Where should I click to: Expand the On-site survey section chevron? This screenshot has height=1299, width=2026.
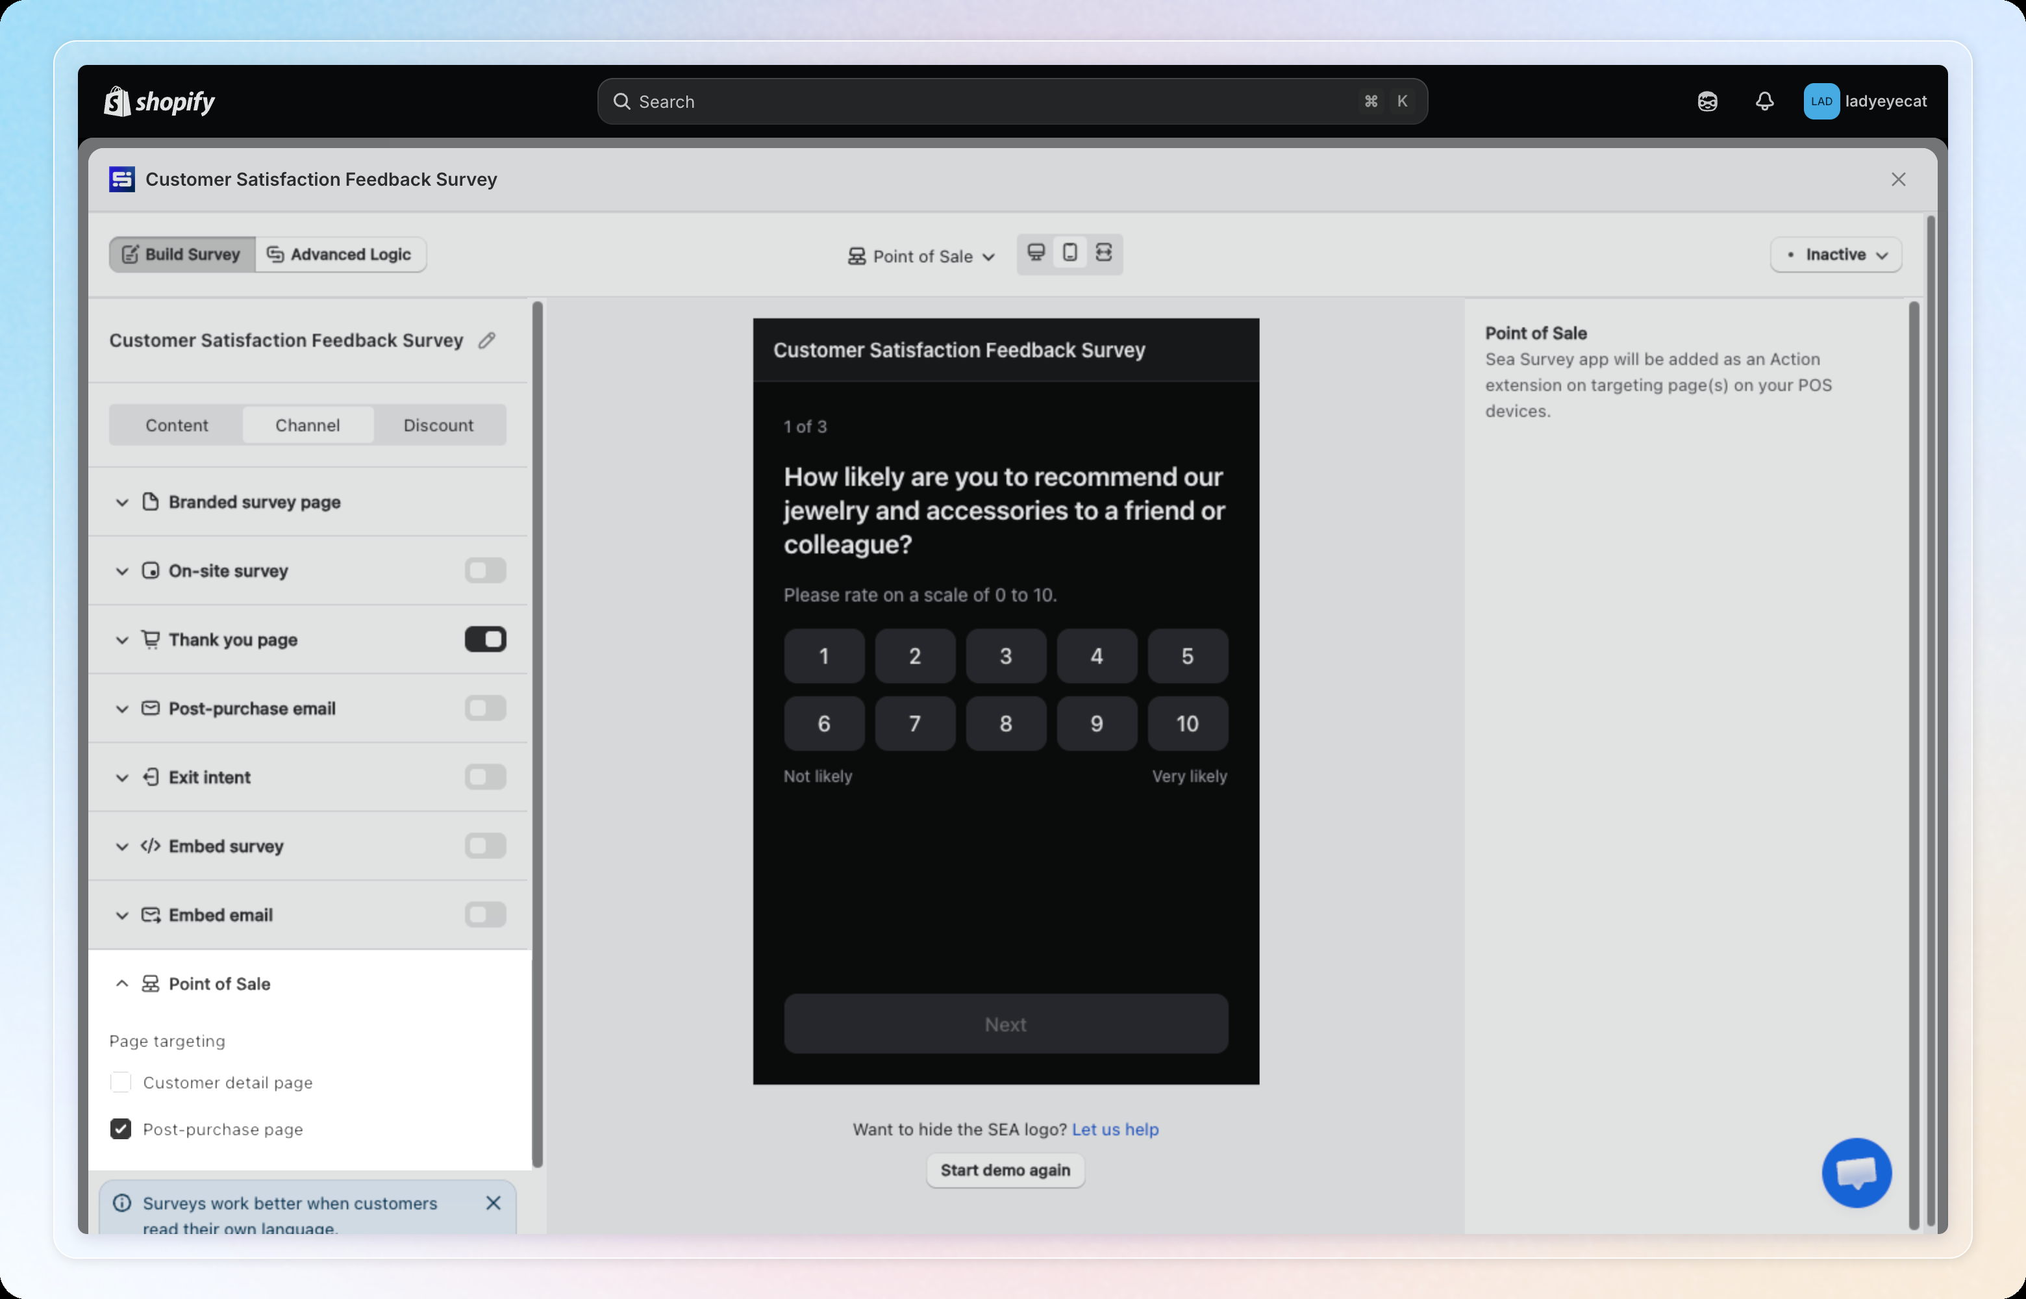(x=122, y=571)
